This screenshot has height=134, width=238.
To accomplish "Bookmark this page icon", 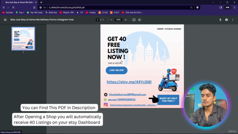I will [x=34, y=7].
